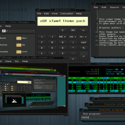This screenshot has height=125, width=125.
Task: Click the RES column header in the Terminal
Action: (x=87, y=78)
